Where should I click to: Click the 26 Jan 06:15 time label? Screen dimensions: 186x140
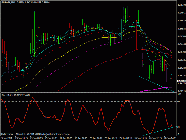click(111, 138)
